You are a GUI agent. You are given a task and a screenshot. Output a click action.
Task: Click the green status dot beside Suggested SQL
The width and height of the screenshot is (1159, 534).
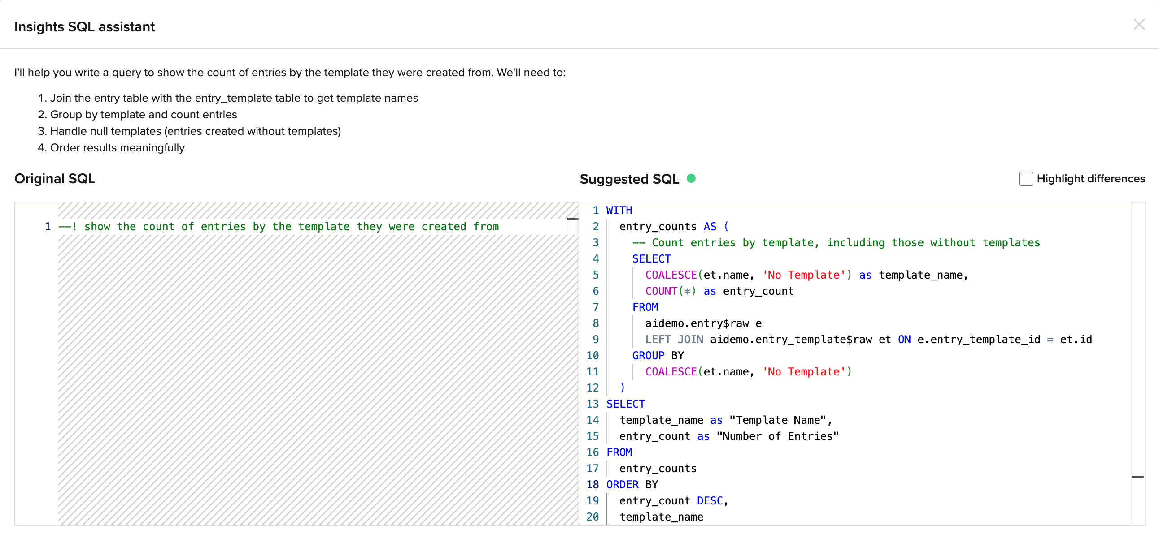691,179
